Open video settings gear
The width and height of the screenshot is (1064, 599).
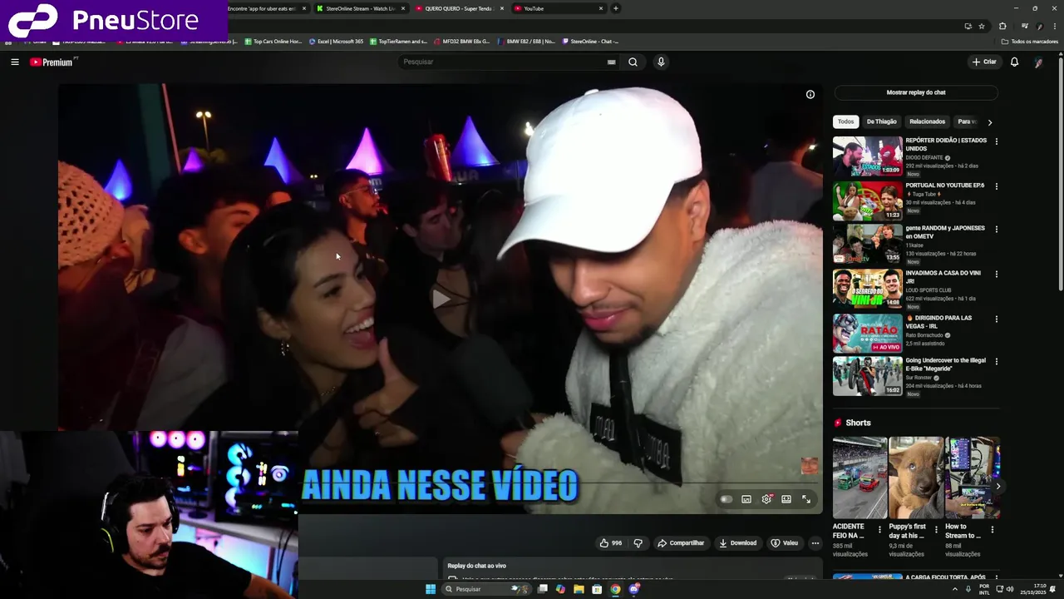click(766, 499)
